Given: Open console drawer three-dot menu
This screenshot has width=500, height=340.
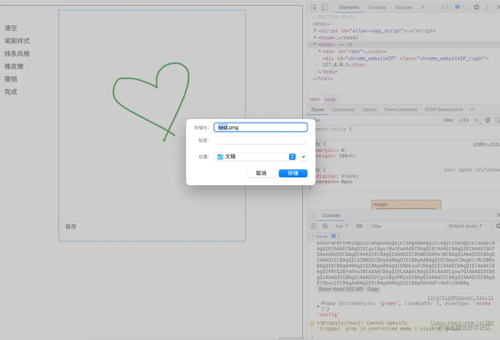Looking at the screenshot, I should pyautogui.click(x=314, y=215).
